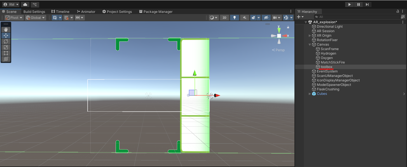Select the Hand view tool

point(6,30)
